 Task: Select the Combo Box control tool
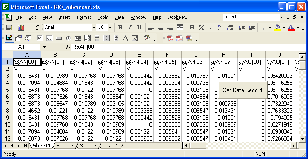coord(88,38)
